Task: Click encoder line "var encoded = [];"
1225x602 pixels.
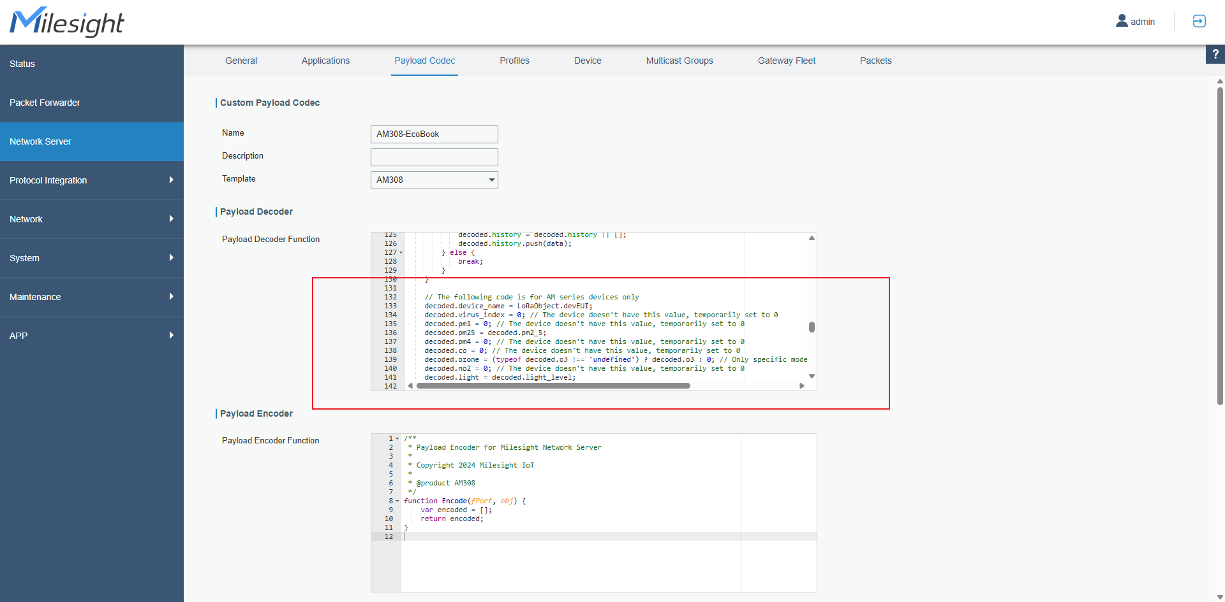Action: pyautogui.click(x=456, y=510)
